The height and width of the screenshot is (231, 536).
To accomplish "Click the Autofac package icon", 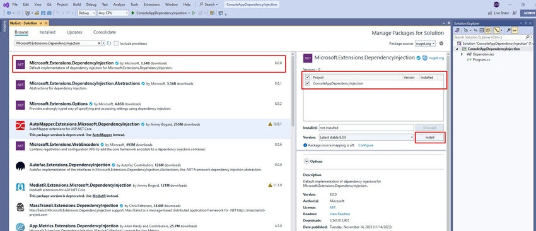I will (20, 166).
